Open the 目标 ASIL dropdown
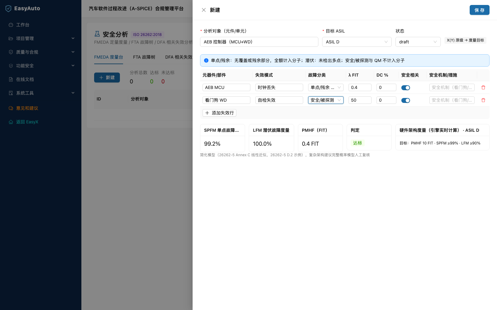Viewport: 497px width, 310px height. point(357,42)
